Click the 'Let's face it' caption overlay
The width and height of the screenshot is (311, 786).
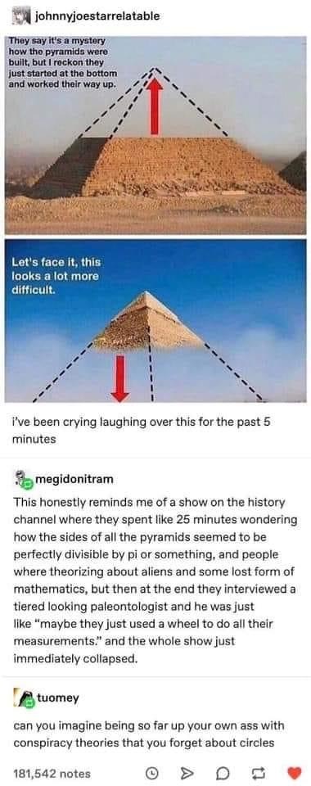tap(56, 276)
